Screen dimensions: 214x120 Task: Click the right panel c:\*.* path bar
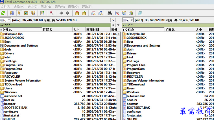(x=168, y=25)
